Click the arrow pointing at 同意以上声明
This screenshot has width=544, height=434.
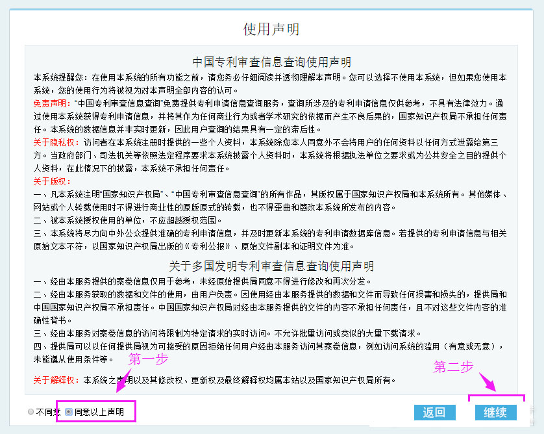click(123, 380)
